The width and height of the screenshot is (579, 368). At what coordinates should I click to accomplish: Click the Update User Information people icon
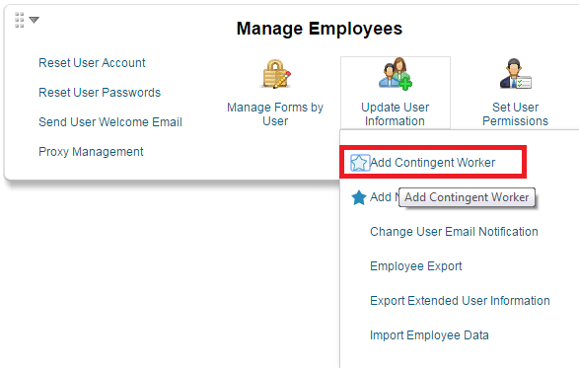coord(396,74)
